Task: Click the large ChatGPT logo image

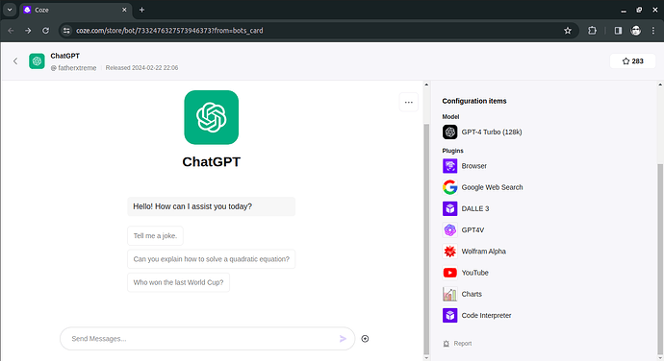Action: [212, 117]
